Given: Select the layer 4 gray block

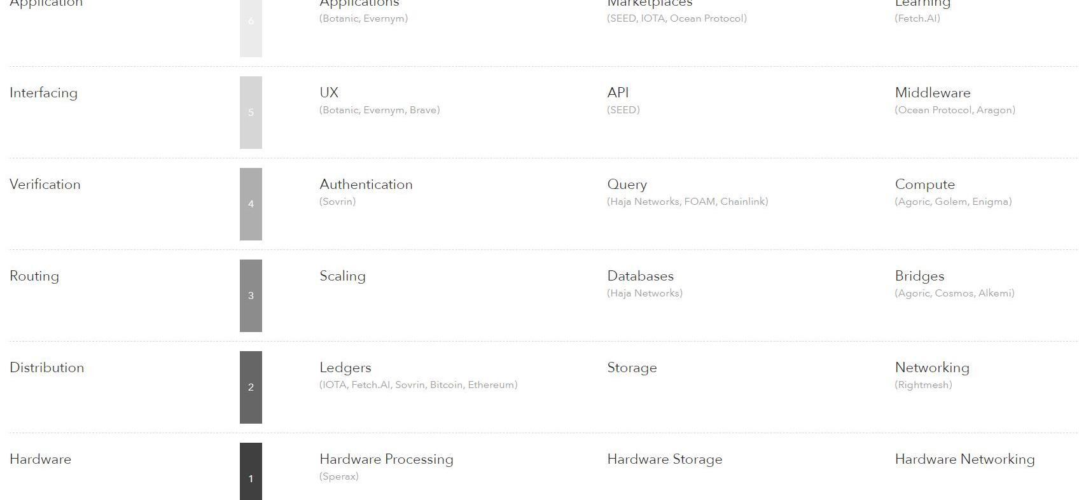Looking at the screenshot, I should (251, 204).
